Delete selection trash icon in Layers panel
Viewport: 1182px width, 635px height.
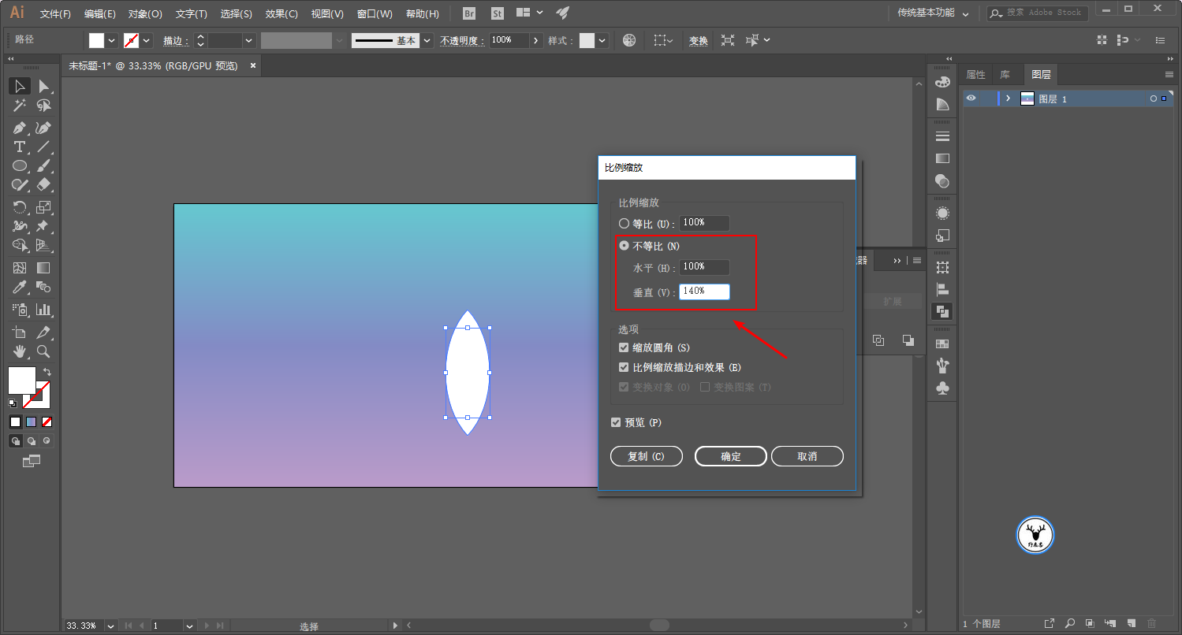1151,623
